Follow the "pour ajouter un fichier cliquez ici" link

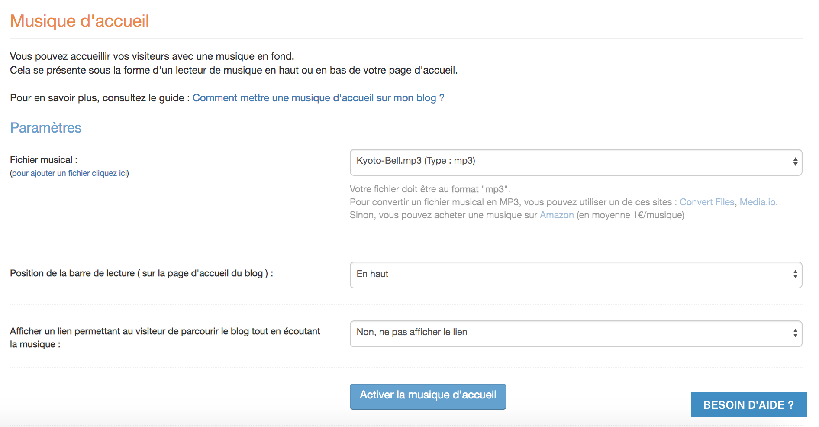pyautogui.click(x=69, y=173)
